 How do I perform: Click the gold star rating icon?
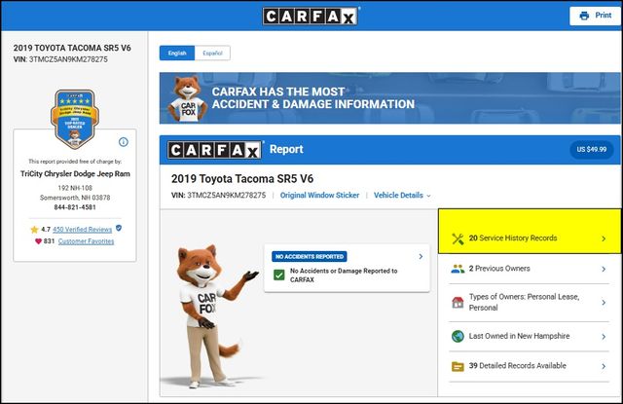(35, 229)
